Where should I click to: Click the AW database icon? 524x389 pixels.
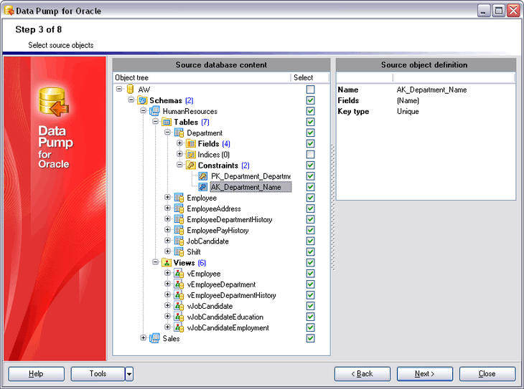(x=131, y=90)
